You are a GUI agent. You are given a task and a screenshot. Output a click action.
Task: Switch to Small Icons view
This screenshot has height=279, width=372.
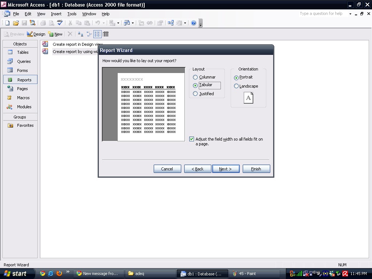pos(89,34)
